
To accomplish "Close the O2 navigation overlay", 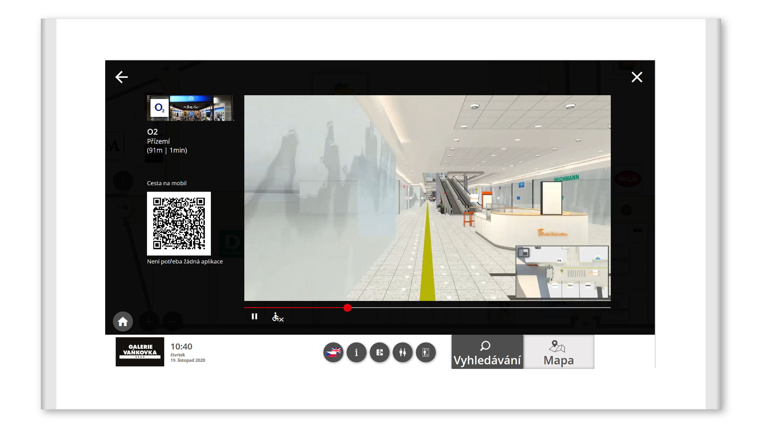I will [x=637, y=77].
